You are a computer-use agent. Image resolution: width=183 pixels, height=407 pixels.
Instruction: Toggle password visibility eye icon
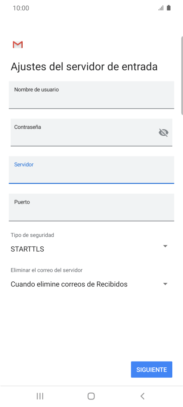163,133
